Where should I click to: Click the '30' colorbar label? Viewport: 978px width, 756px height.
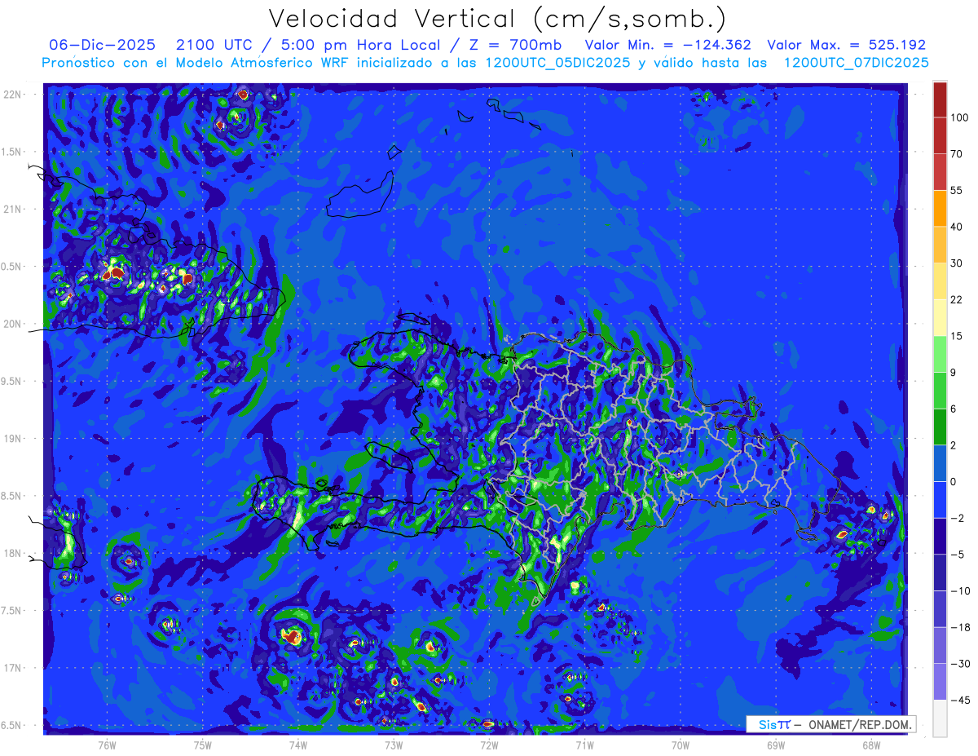[958, 263]
